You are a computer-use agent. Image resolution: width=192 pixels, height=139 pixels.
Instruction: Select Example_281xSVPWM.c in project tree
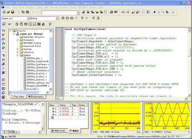click(x=38, y=86)
